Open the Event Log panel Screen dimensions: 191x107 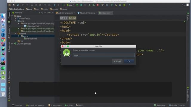160,105
